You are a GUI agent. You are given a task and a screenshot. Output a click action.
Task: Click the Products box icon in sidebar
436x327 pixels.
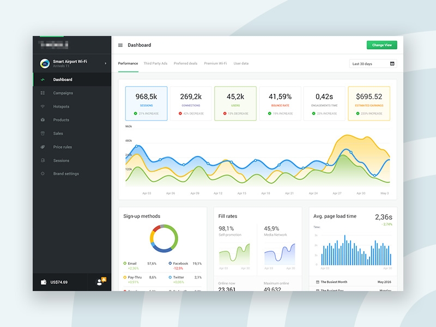click(x=43, y=120)
